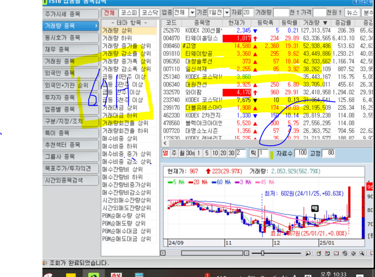
Task: Open the 그룹사 종목 menu
Action: (70, 156)
